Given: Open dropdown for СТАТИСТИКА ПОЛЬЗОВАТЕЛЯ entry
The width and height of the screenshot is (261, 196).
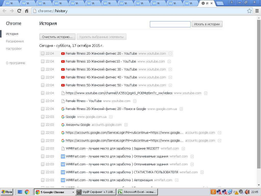Looking at the screenshot, I should (202, 172).
